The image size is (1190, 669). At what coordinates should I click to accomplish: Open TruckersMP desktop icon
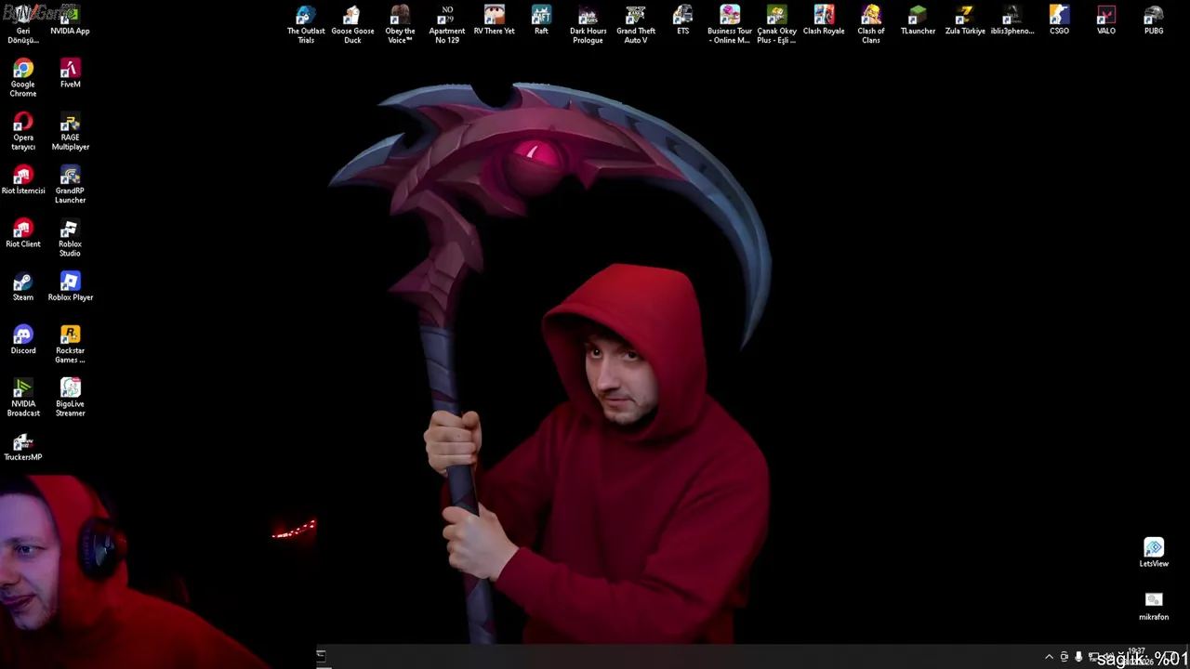(23, 446)
